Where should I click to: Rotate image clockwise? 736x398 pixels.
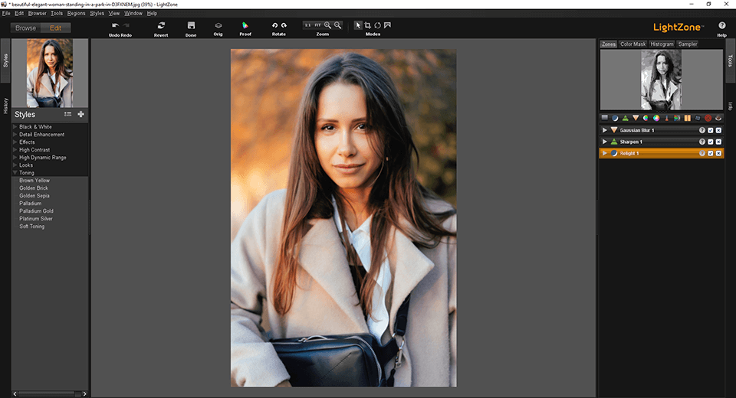coord(284,25)
